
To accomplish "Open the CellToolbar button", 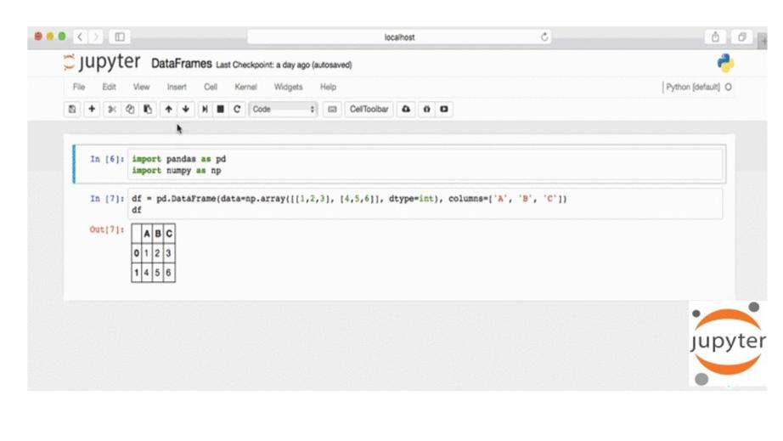I will (369, 110).
